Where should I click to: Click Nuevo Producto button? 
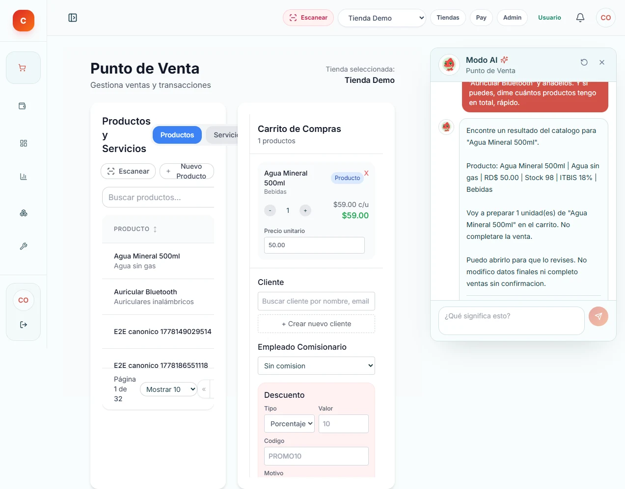pos(187,171)
